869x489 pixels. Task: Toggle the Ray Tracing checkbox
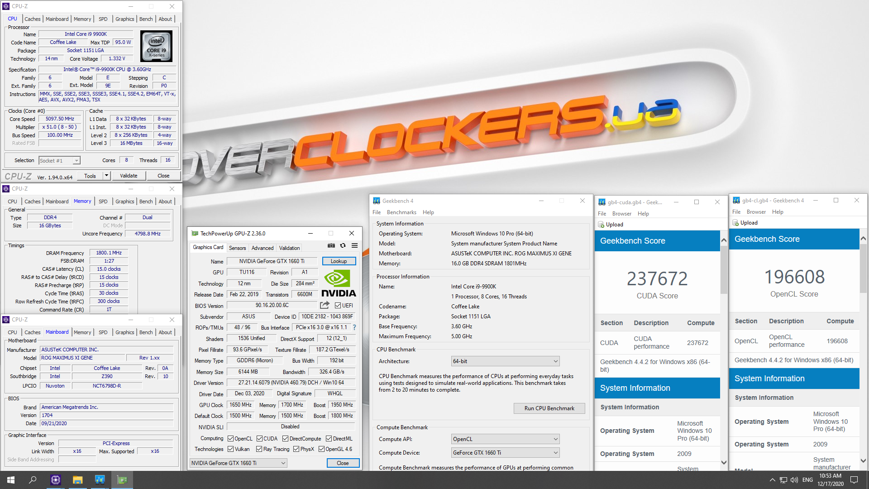click(x=259, y=449)
